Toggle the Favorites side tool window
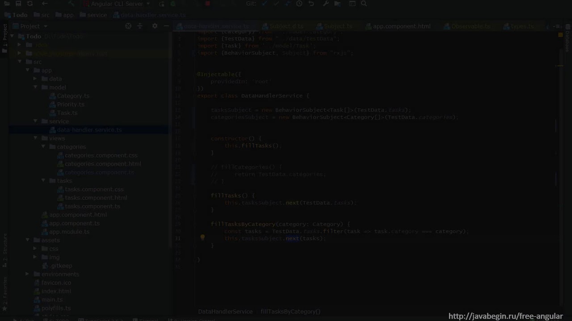The height and width of the screenshot is (321, 572). (x=5, y=293)
